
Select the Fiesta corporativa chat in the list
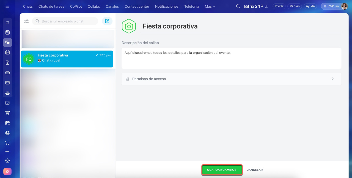tap(67, 59)
